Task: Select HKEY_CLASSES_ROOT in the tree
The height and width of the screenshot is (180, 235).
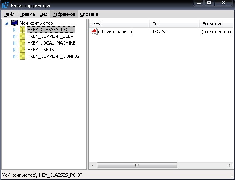Action: click(x=51, y=30)
